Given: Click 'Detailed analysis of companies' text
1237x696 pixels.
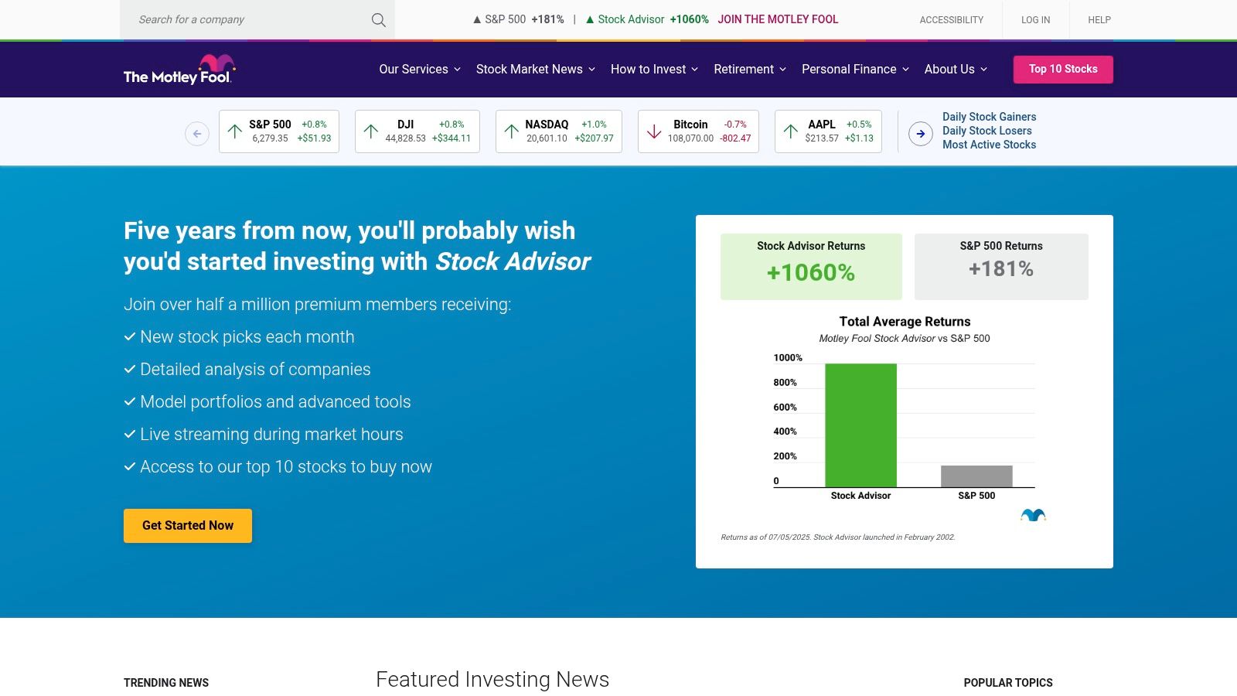Looking at the screenshot, I should [x=255, y=370].
